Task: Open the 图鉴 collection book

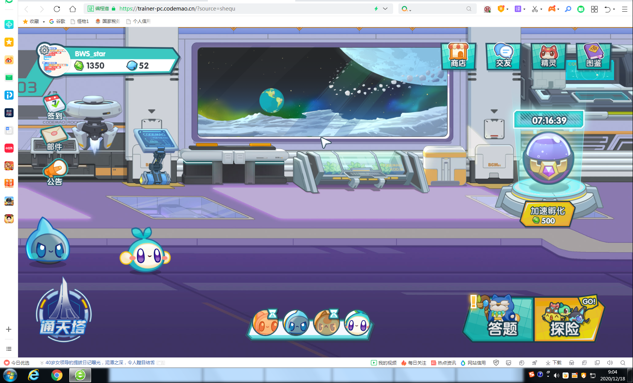Action: (x=594, y=56)
